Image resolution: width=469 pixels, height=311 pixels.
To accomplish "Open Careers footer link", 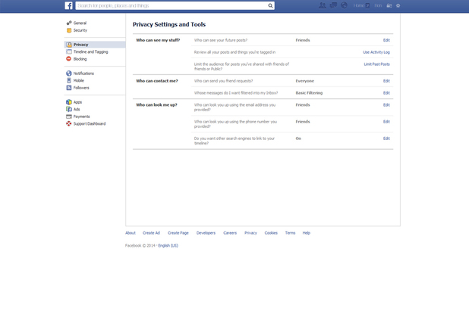I will pyautogui.click(x=230, y=233).
